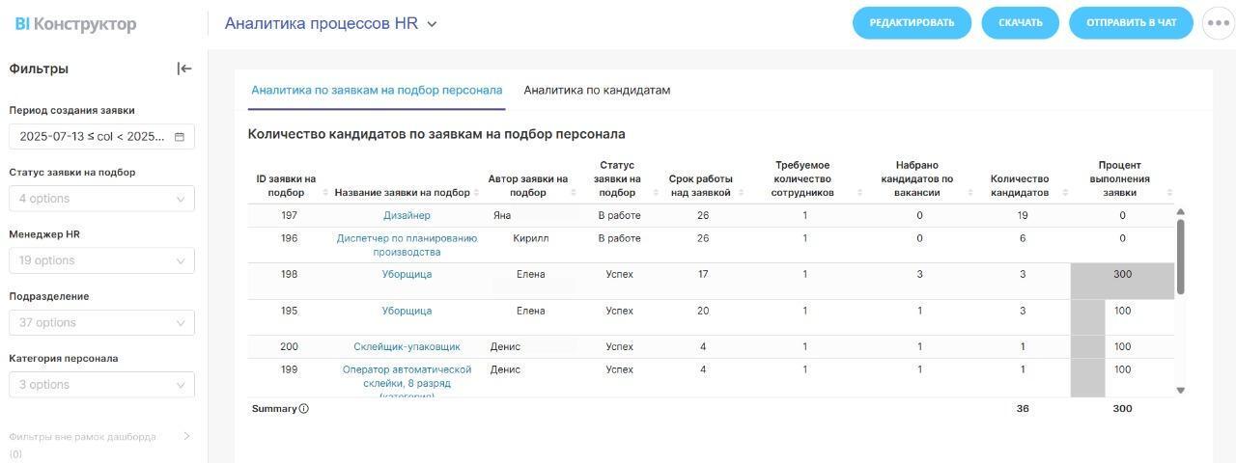This screenshot has width=1236, height=463.
Task: Click the table scroll down arrow
Action: point(1180,390)
